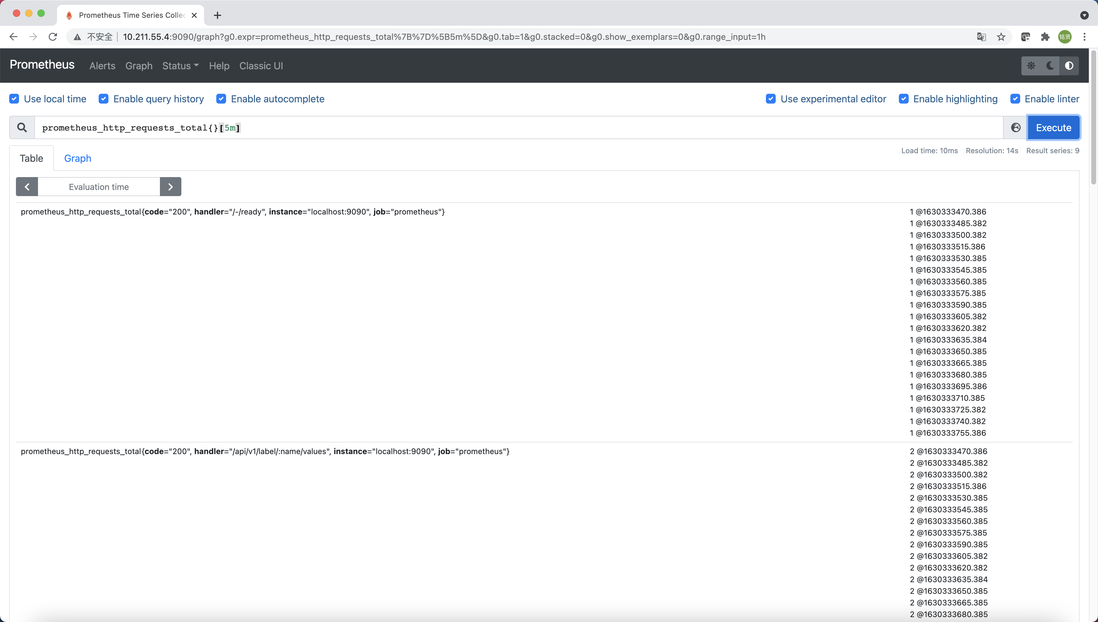Switch to dark theme moon icon
Screen dimensions: 1098x622
coord(1050,66)
